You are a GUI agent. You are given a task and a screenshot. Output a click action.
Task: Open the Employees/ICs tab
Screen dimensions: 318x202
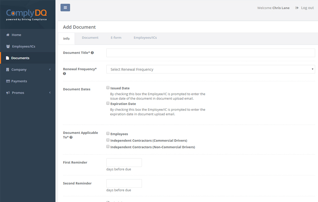145,38
